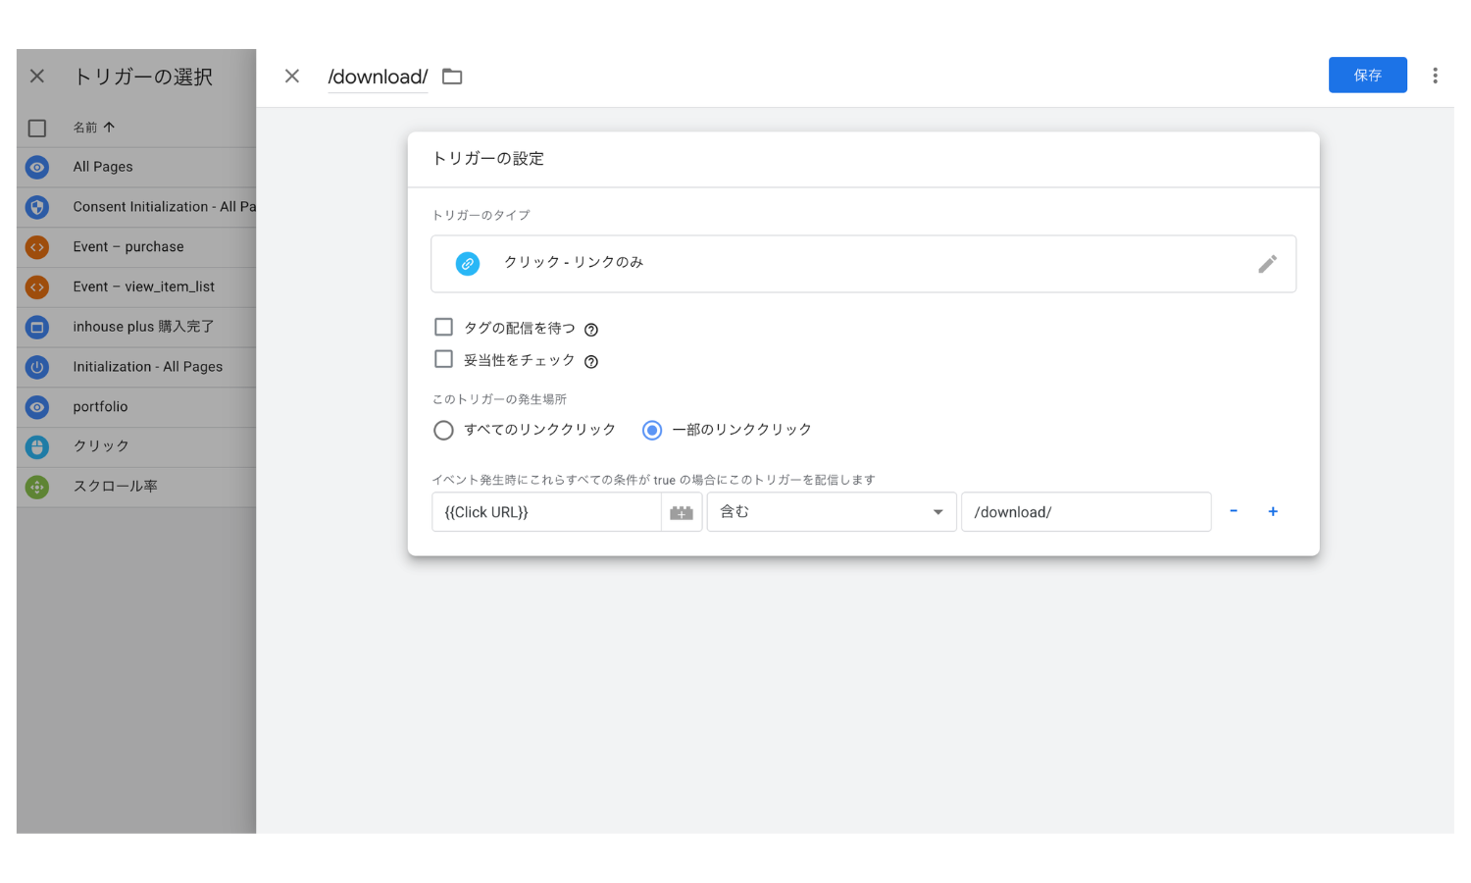Click the クリック mouse icon
The width and height of the screenshot is (1471, 883).
click(37, 447)
